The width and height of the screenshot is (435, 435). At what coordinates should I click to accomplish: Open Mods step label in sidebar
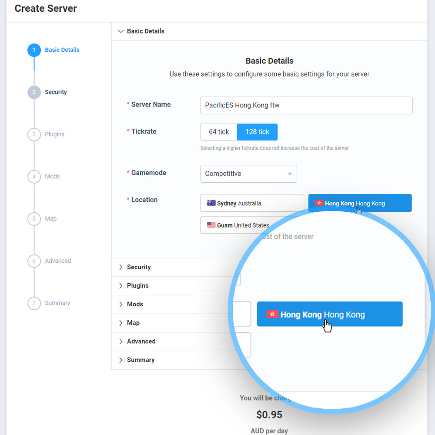pyautogui.click(x=52, y=177)
